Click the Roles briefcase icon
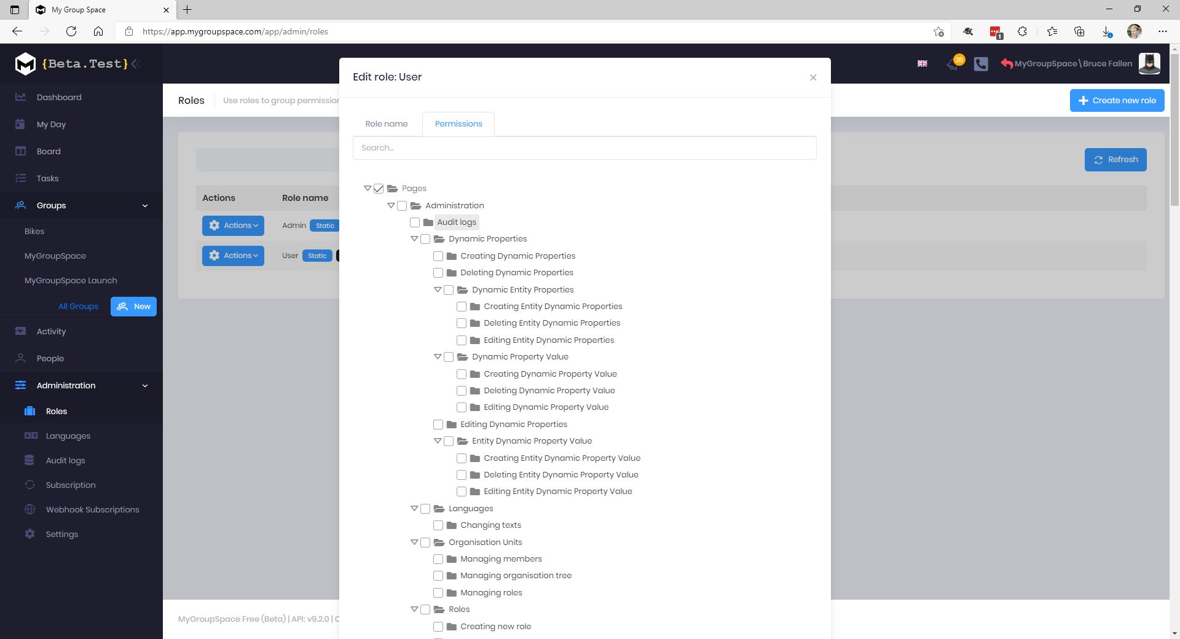Screen dimensions: 1180x639 [29, 411]
